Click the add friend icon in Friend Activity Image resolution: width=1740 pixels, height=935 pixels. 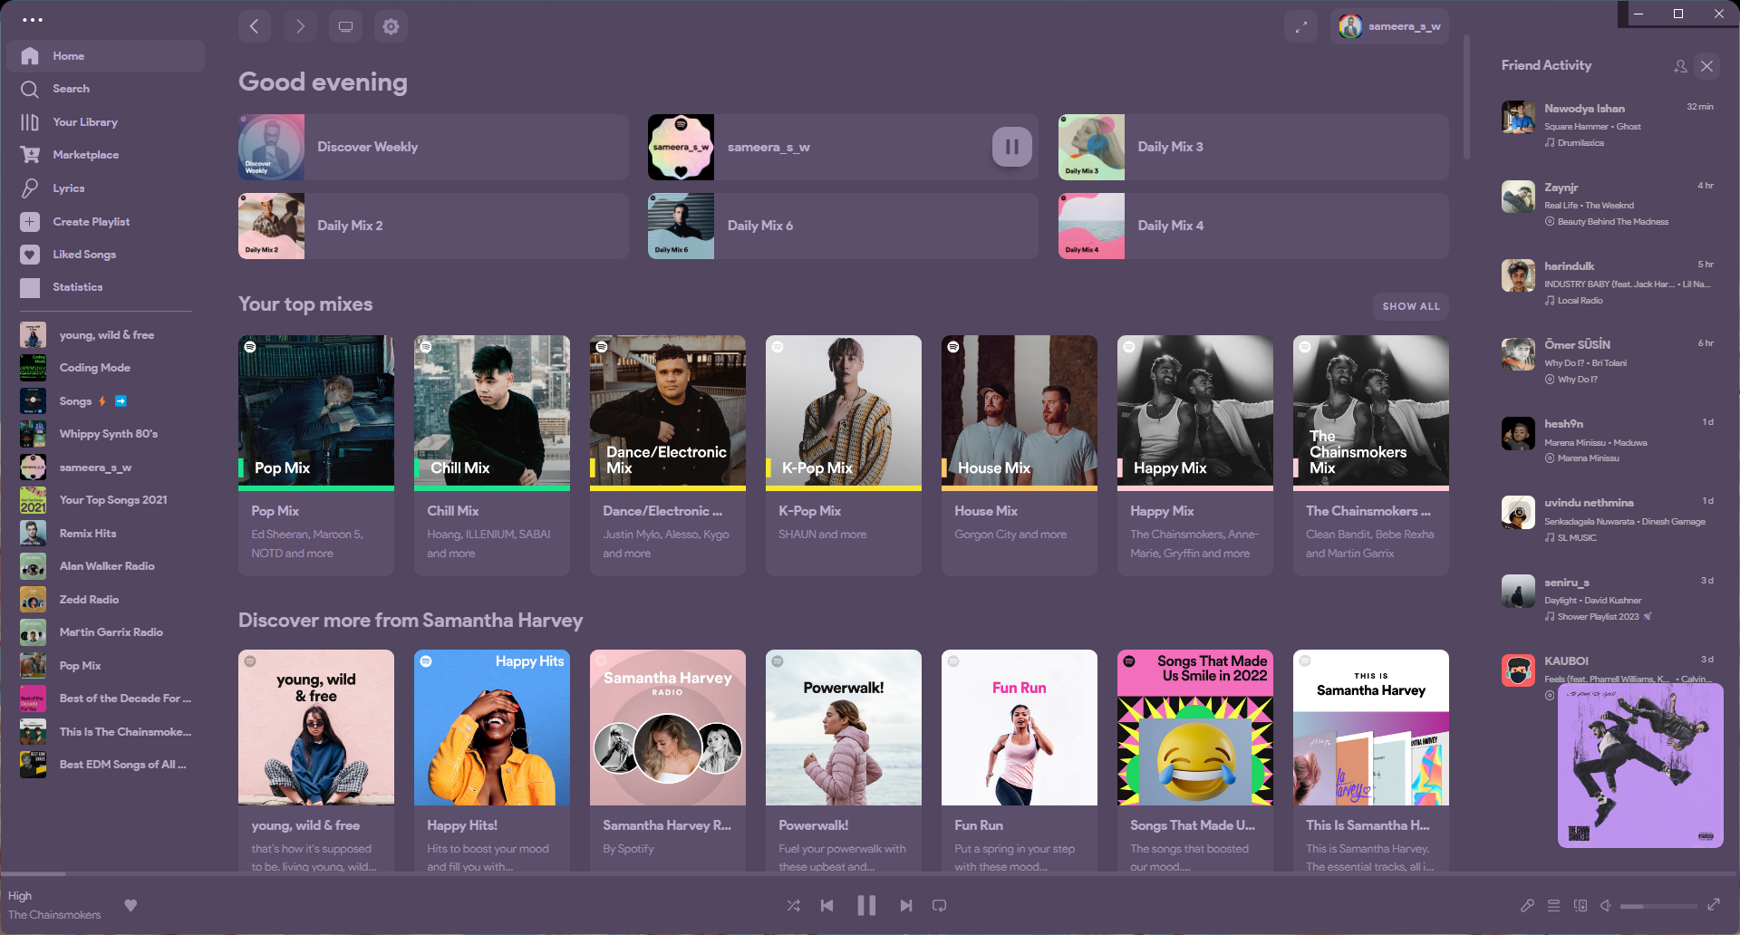tap(1680, 66)
